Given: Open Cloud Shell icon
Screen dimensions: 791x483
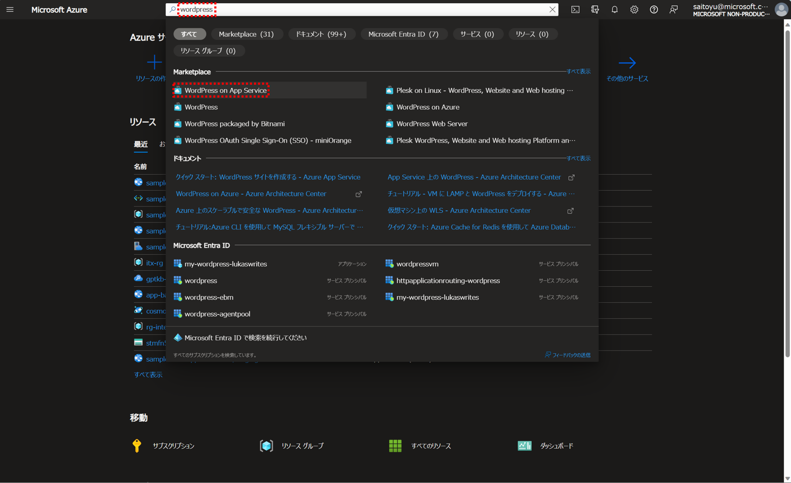Looking at the screenshot, I should (575, 10).
